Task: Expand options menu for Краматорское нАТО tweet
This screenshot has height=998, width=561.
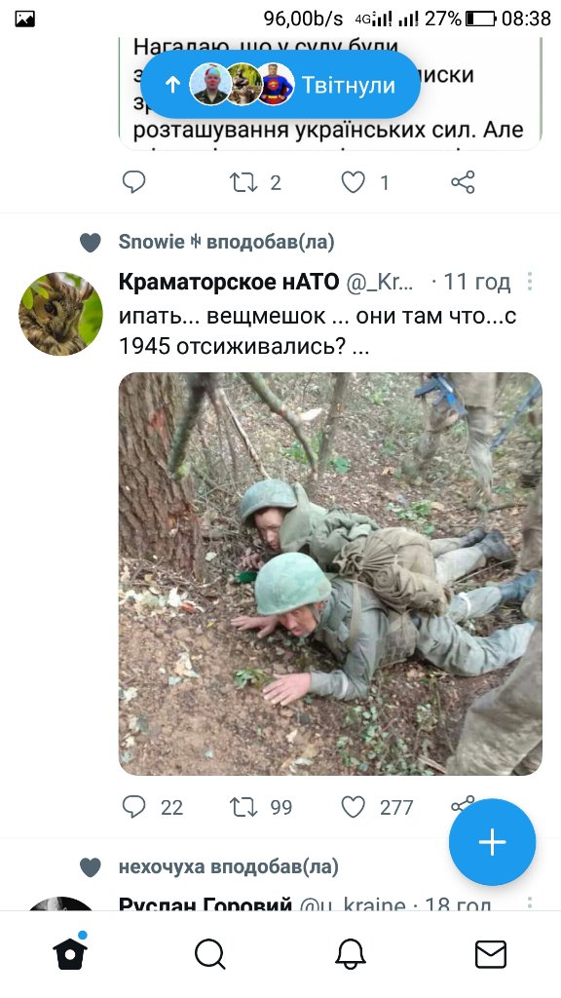Action: click(529, 282)
